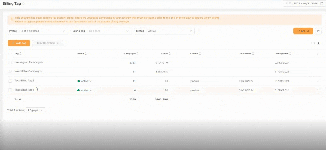
Task: Click the orange Add Tag button
Action: tap(19, 43)
